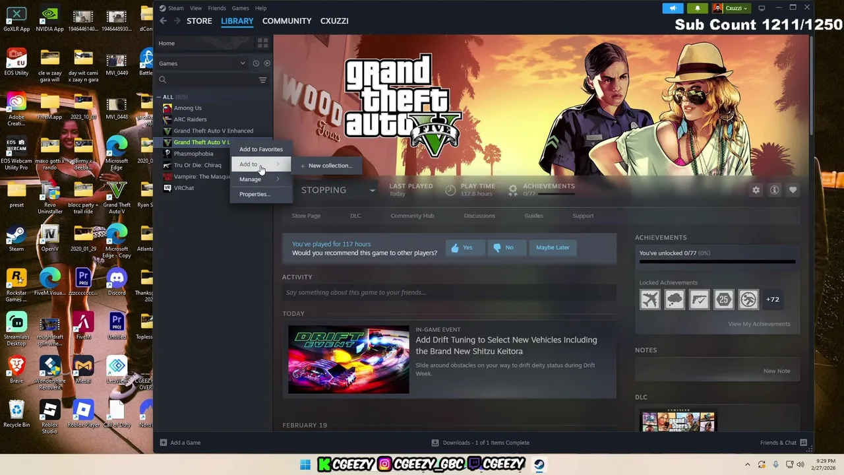Open the Community Hub link
Screen dimensions: 844x475
(x=412, y=216)
